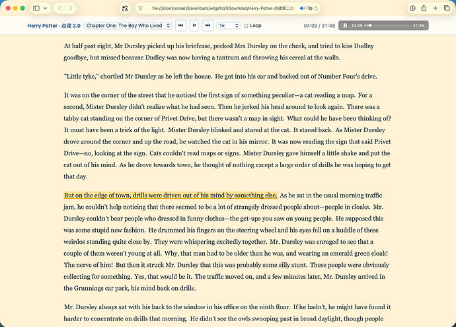Open the page translate icon left of address bar
456x327 pixels.
pyautogui.click(x=125, y=8)
